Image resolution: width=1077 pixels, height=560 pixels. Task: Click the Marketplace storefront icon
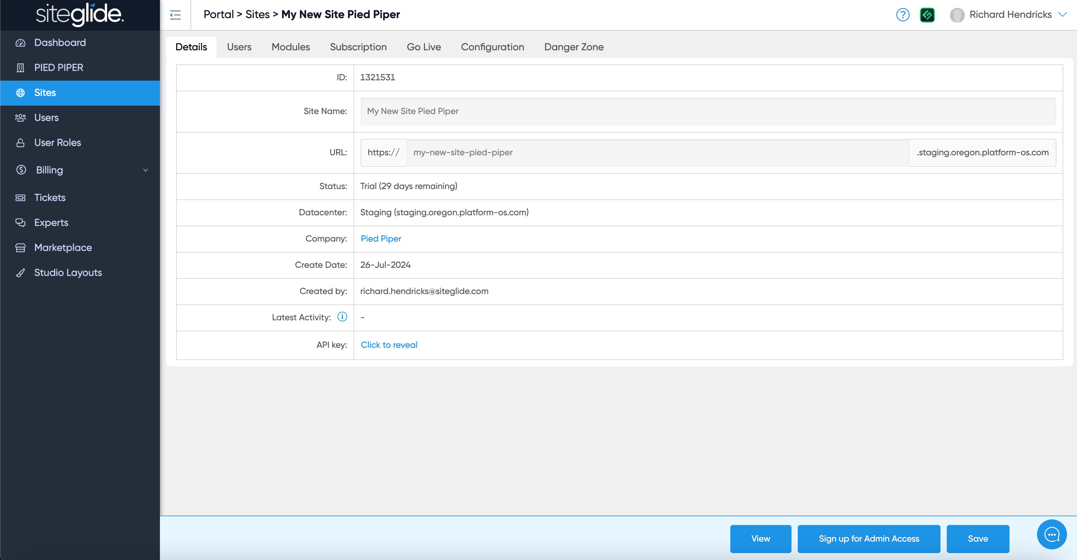click(21, 247)
